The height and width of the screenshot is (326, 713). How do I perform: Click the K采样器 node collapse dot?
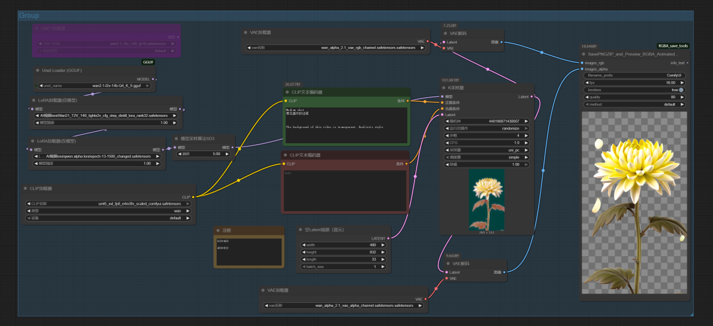pos(444,88)
